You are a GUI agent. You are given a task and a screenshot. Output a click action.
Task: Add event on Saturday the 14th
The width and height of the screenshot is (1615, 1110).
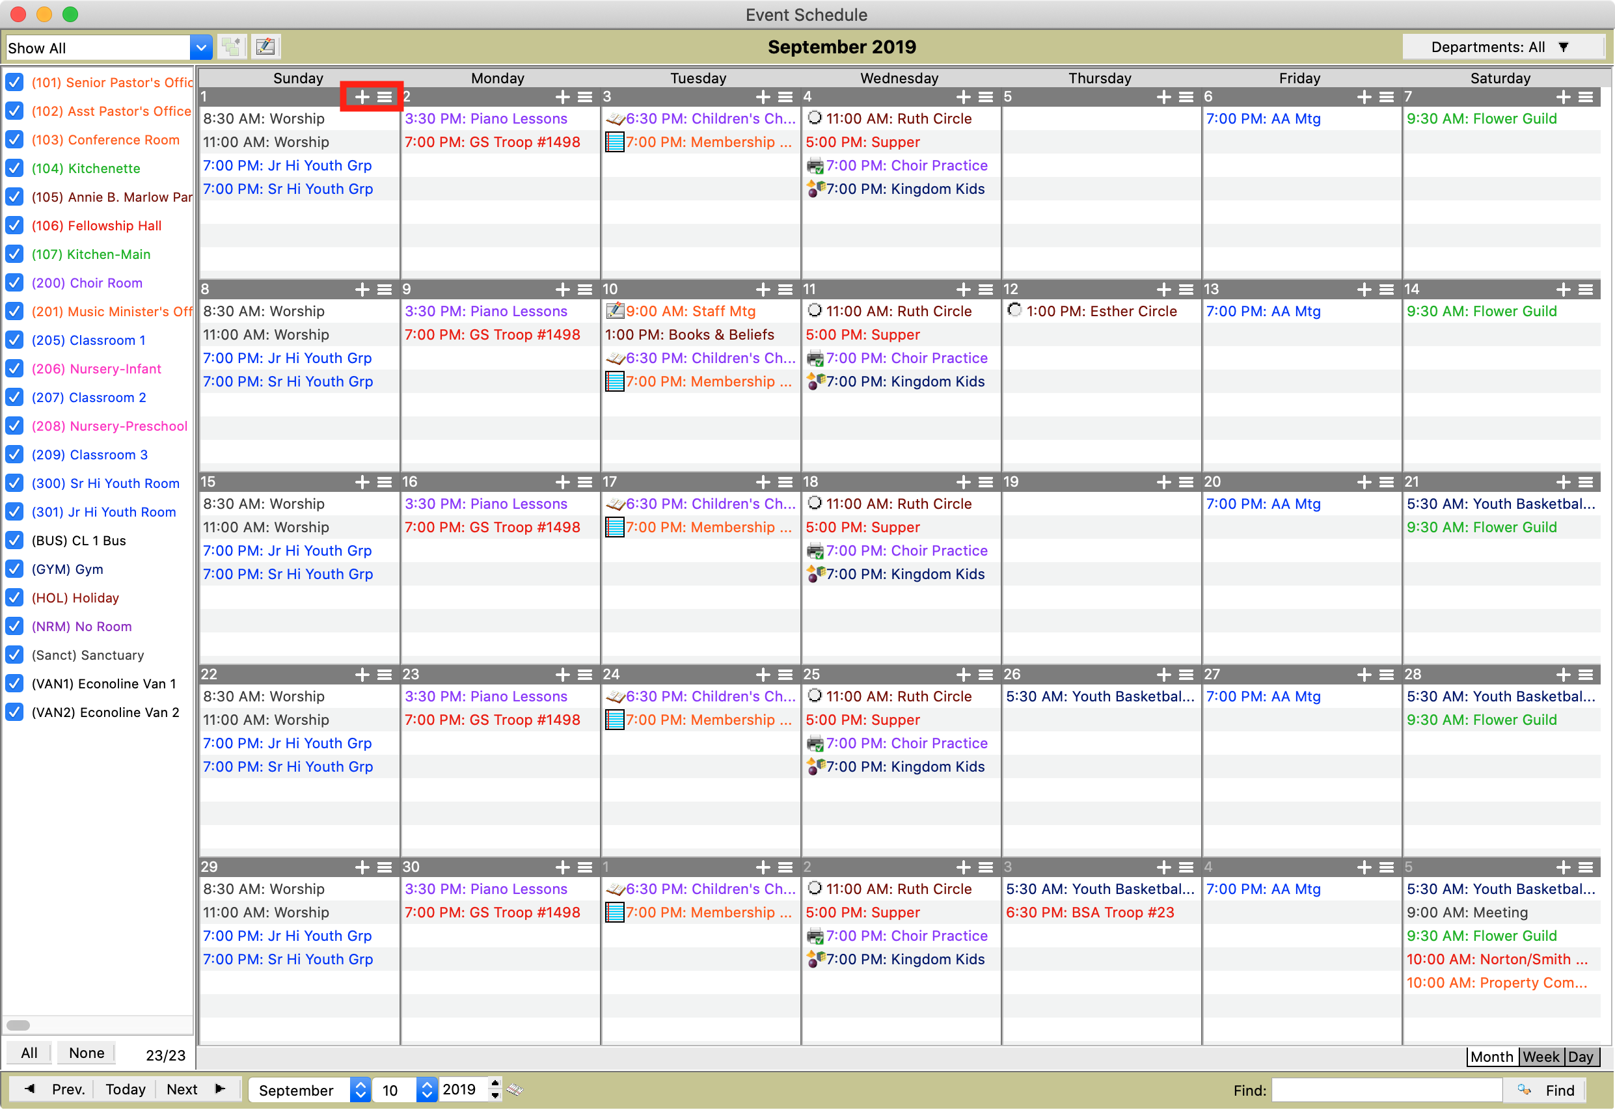[x=1564, y=290]
